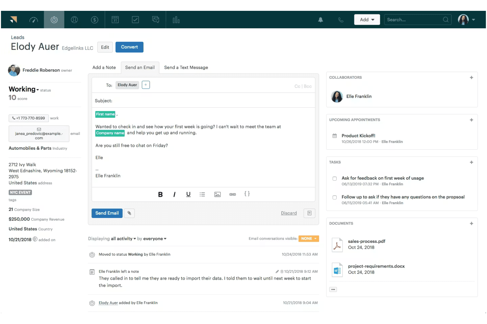Apply bold formatting in email editor
Screen dimensions: 487x324
point(160,194)
